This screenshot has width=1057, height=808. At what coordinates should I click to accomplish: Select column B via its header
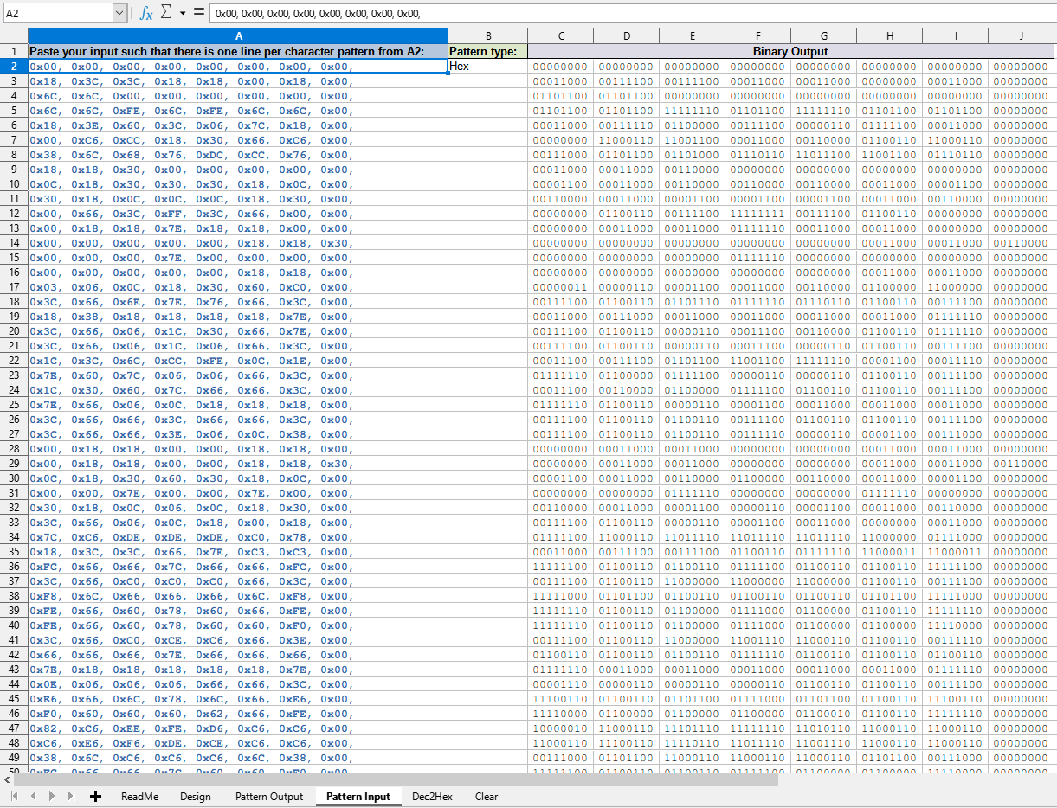tap(488, 35)
